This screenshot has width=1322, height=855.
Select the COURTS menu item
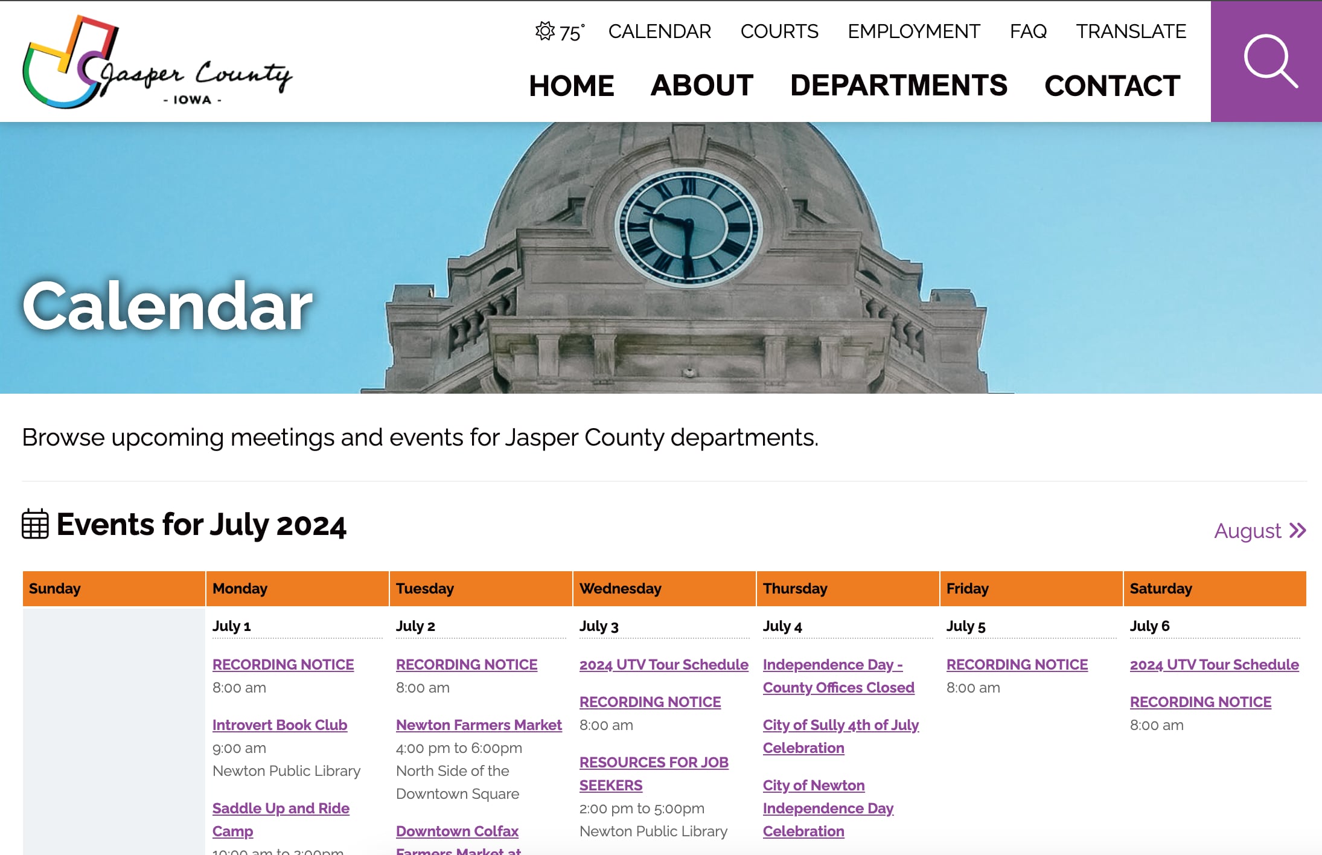click(779, 31)
